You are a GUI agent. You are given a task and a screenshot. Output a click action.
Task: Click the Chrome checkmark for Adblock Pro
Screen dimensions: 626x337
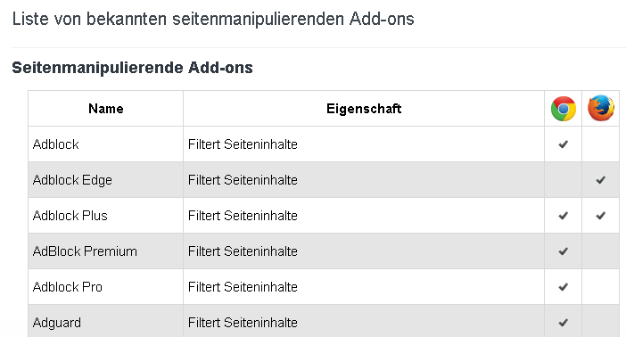tap(563, 287)
